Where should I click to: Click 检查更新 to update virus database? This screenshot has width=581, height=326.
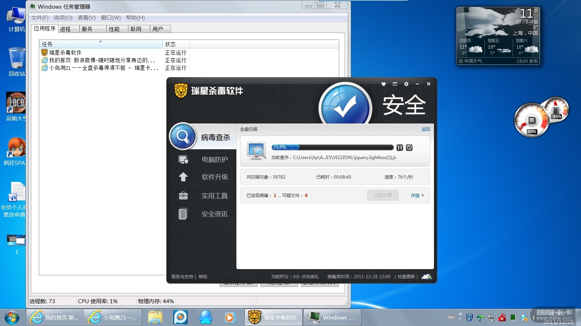coord(406,277)
